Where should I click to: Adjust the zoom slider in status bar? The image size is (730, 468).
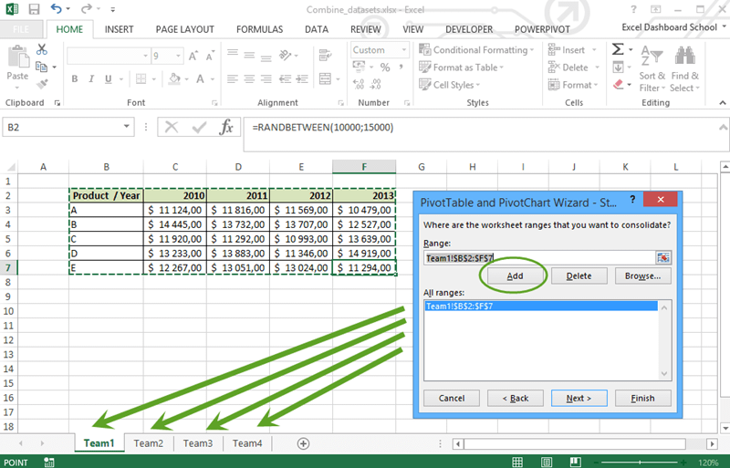(x=641, y=463)
